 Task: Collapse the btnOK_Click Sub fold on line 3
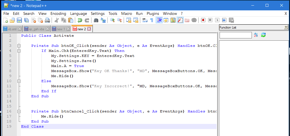pyautogui.click(x=19, y=46)
